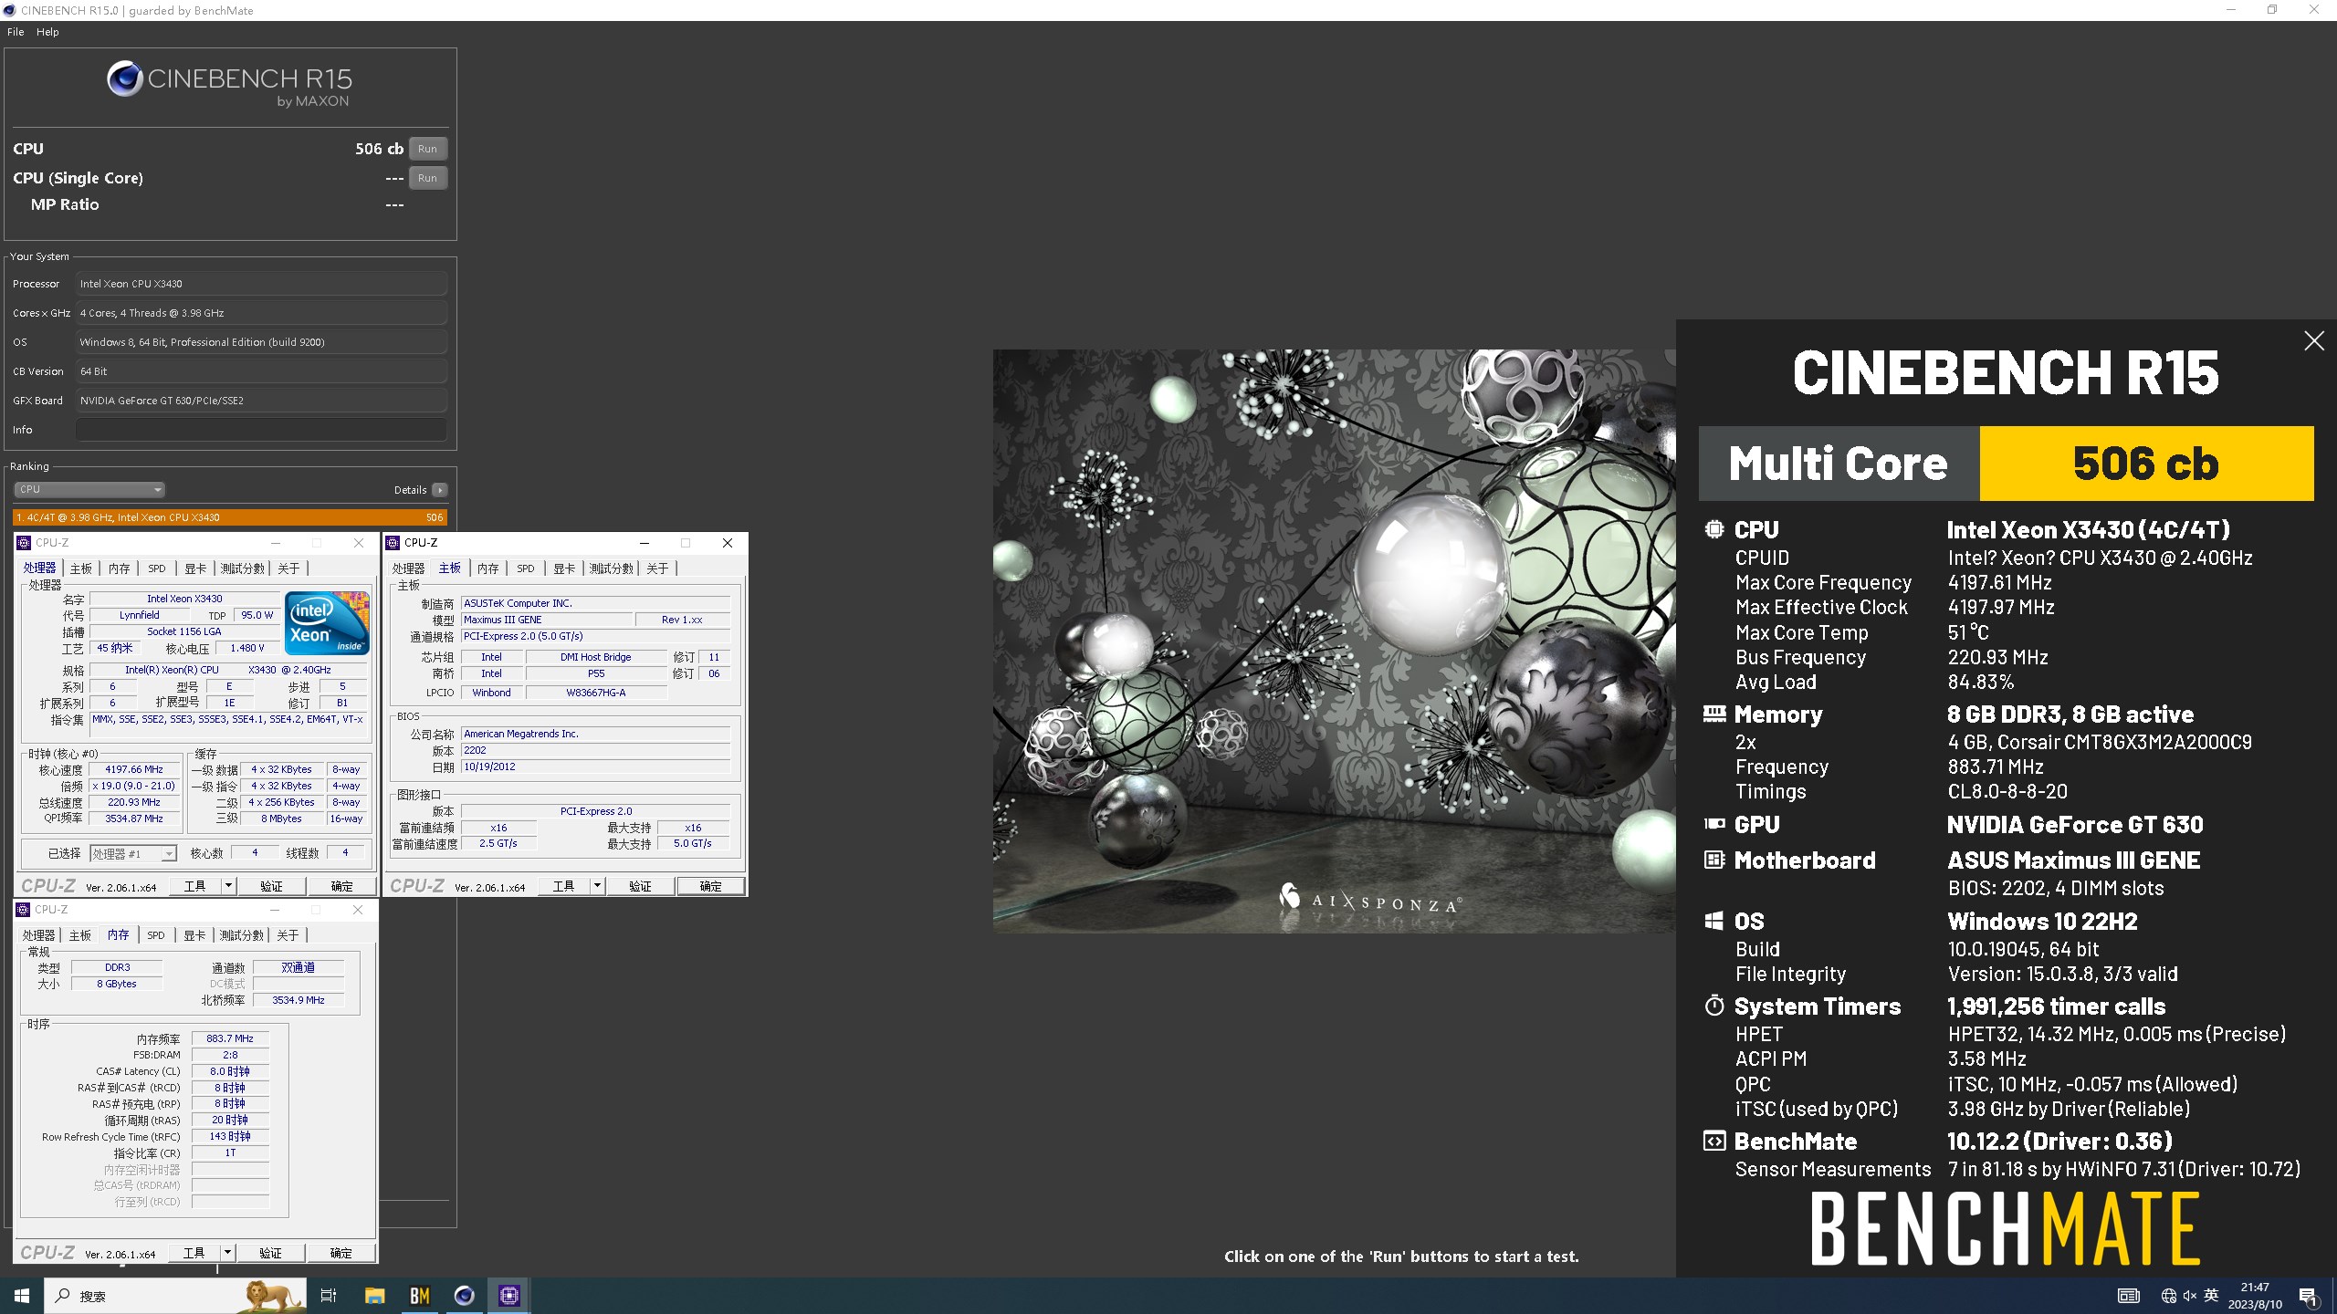Screen dimensions: 2337x1314
Task: Open 主板 tab in memory CPU-Z window
Action: pos(80,935)
